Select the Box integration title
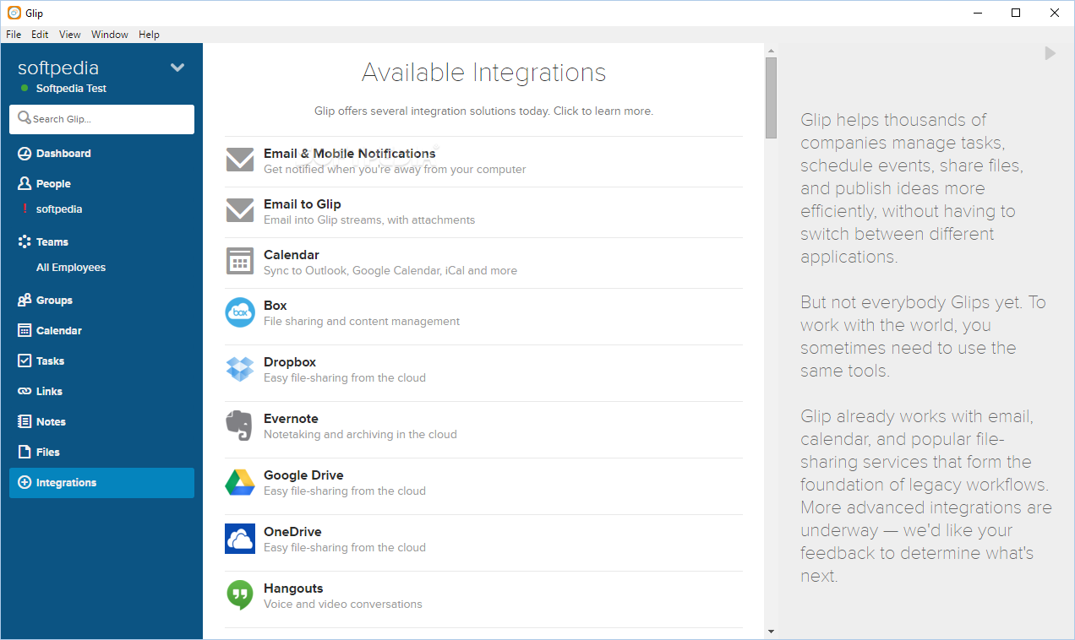Viewport: 1075px width, 640px height. (x=276, y=306)
